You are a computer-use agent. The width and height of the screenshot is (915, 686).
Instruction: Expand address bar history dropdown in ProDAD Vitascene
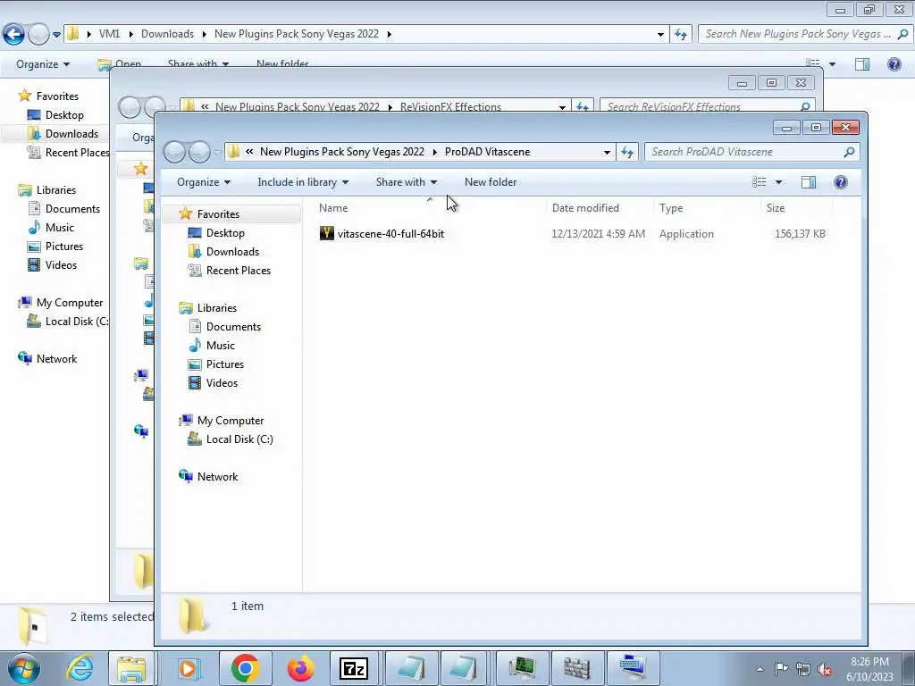[607, 152]
